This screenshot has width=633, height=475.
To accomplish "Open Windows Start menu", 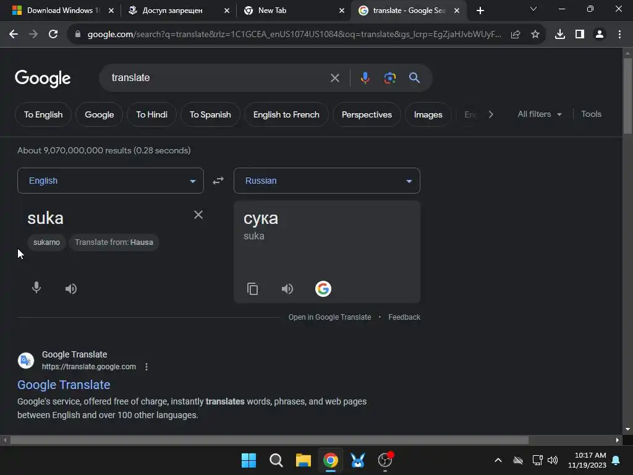I will 249,460.
